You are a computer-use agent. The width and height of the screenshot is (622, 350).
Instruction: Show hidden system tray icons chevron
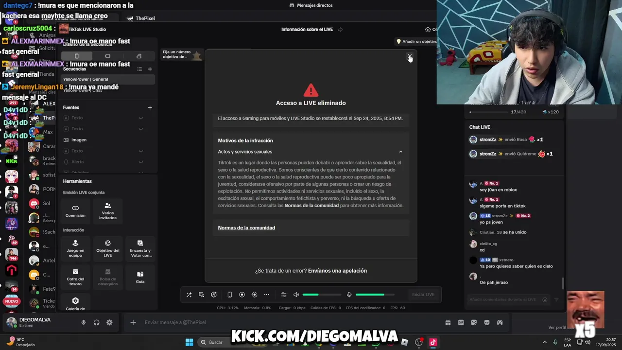tap(545, 342)
